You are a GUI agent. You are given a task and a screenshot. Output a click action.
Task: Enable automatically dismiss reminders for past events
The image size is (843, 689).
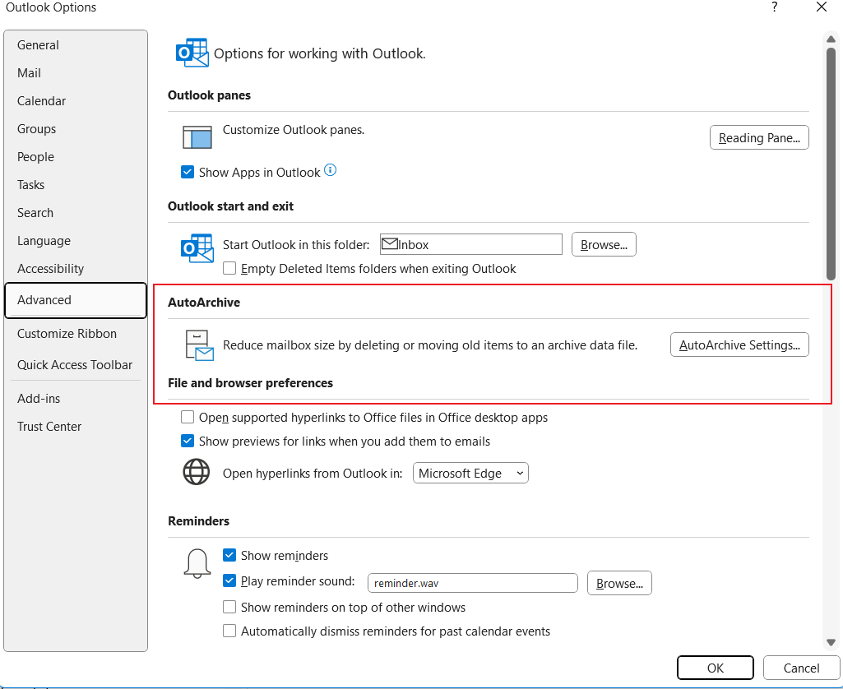[x=229, y=631]
